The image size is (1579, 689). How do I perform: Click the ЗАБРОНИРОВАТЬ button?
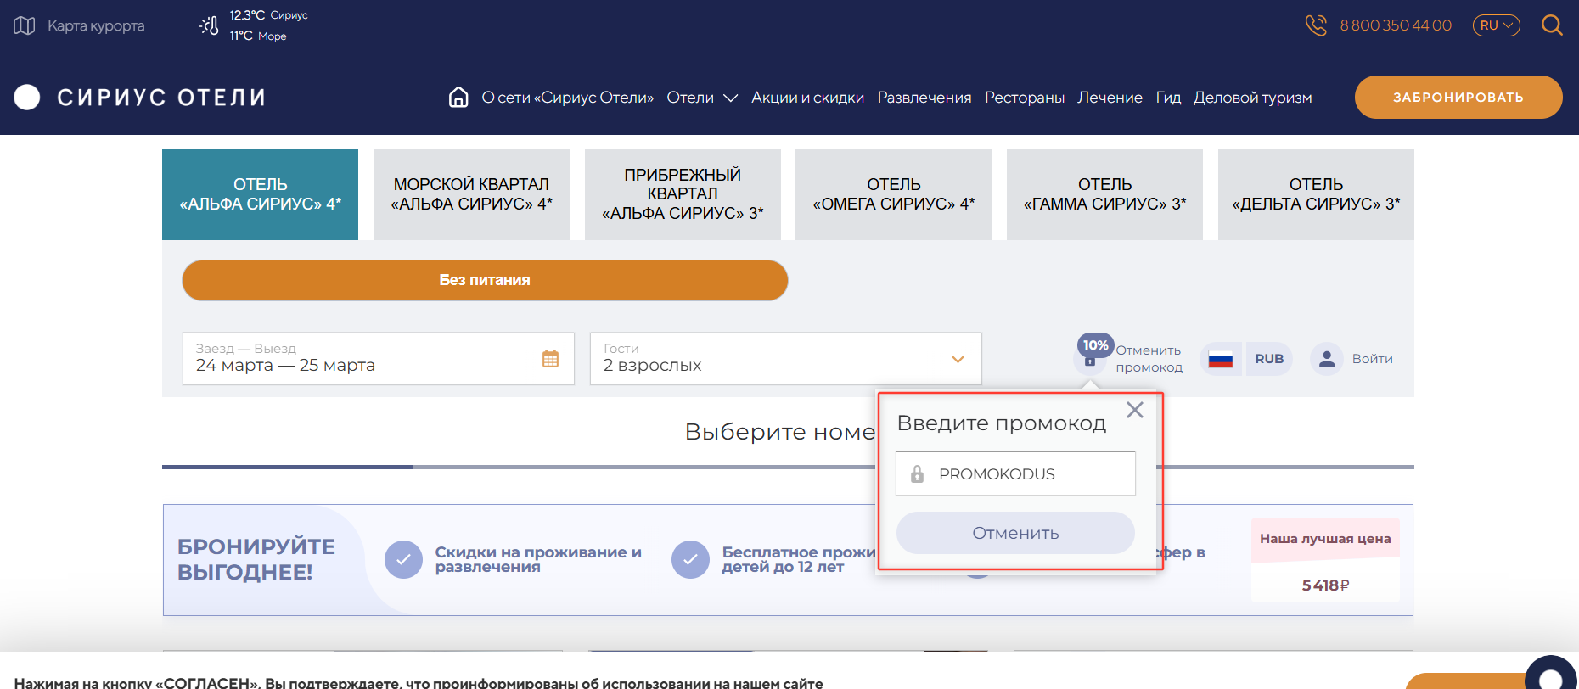[1458, 97]
